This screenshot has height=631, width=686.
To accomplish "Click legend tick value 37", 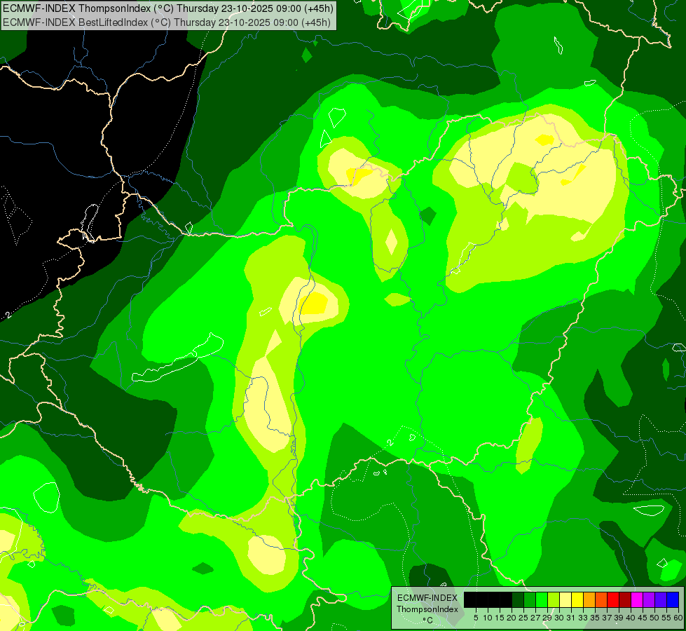I will click(608, 618).
